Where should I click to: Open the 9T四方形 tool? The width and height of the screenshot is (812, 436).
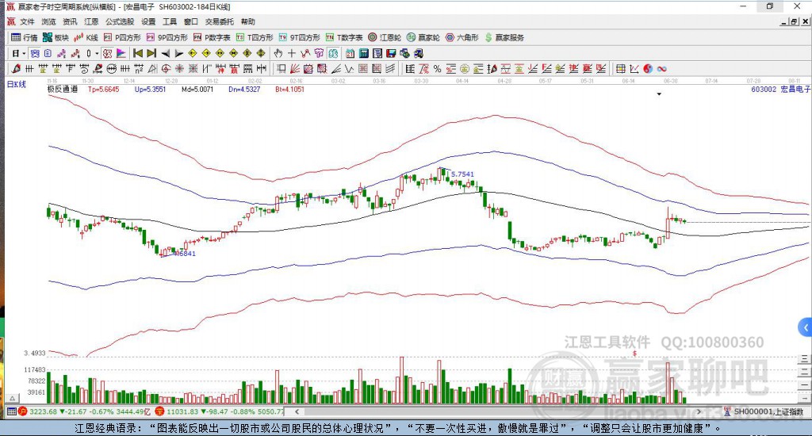(299, 37)
